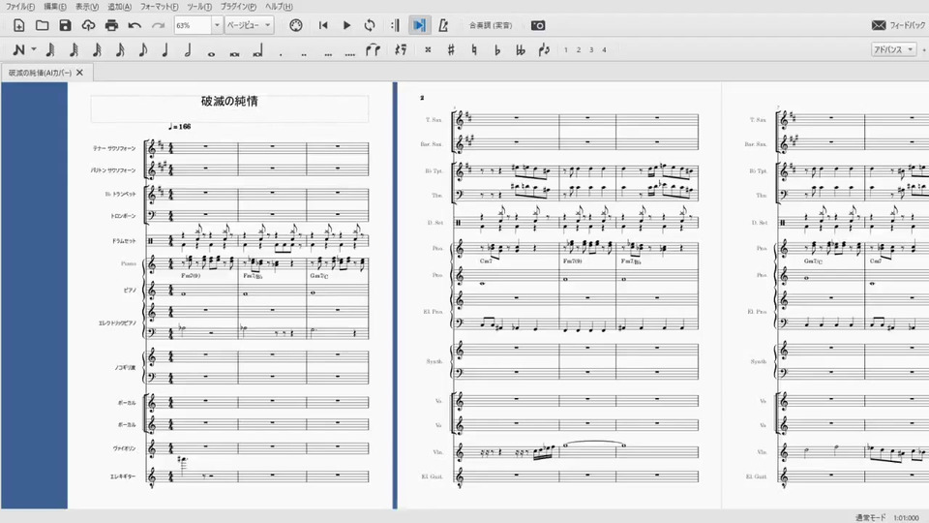The height and width of the screenshot is (523, 929).
Task: Toggle play repeats button
Action: tap(395, 25)
